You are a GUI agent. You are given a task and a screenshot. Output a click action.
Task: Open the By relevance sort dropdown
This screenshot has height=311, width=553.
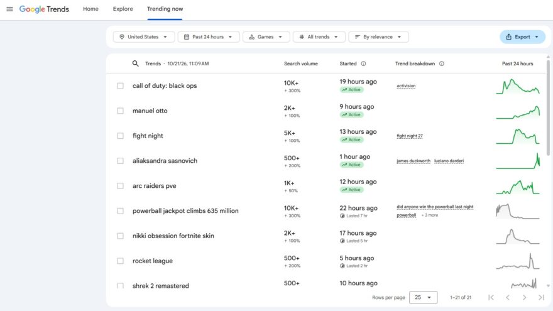[378, 36]
